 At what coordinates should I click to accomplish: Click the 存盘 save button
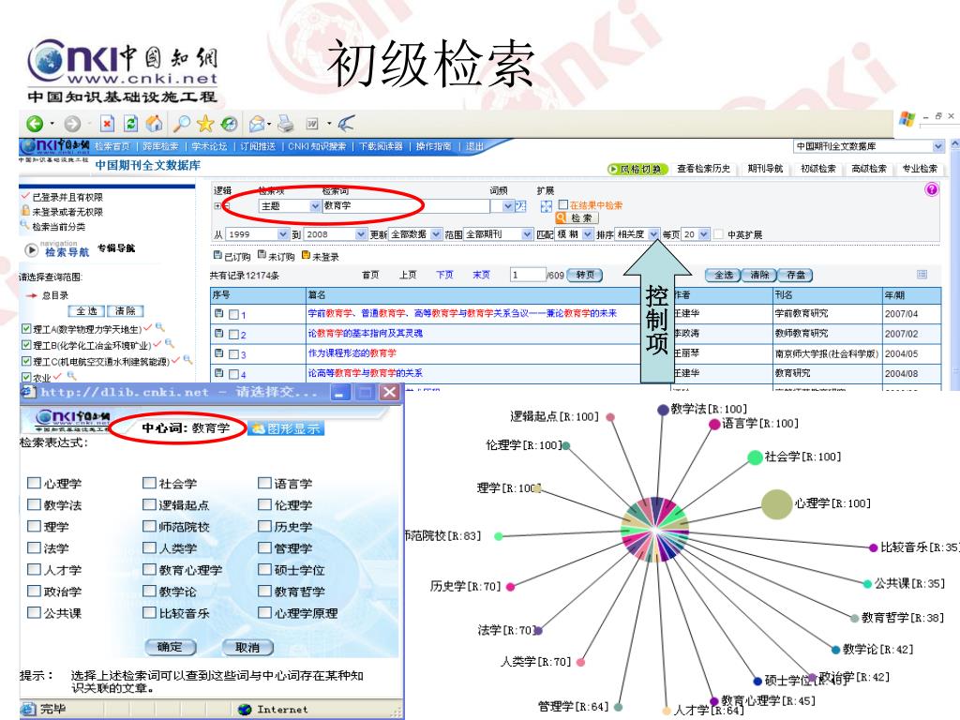(796, 275)
